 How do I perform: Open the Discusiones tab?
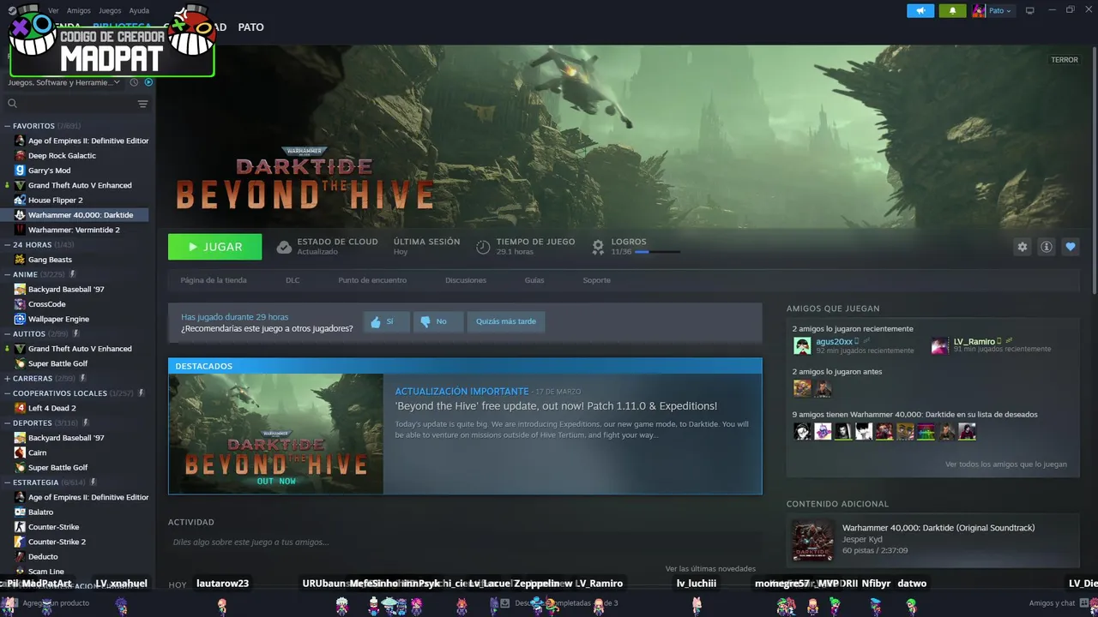[466, 280]
